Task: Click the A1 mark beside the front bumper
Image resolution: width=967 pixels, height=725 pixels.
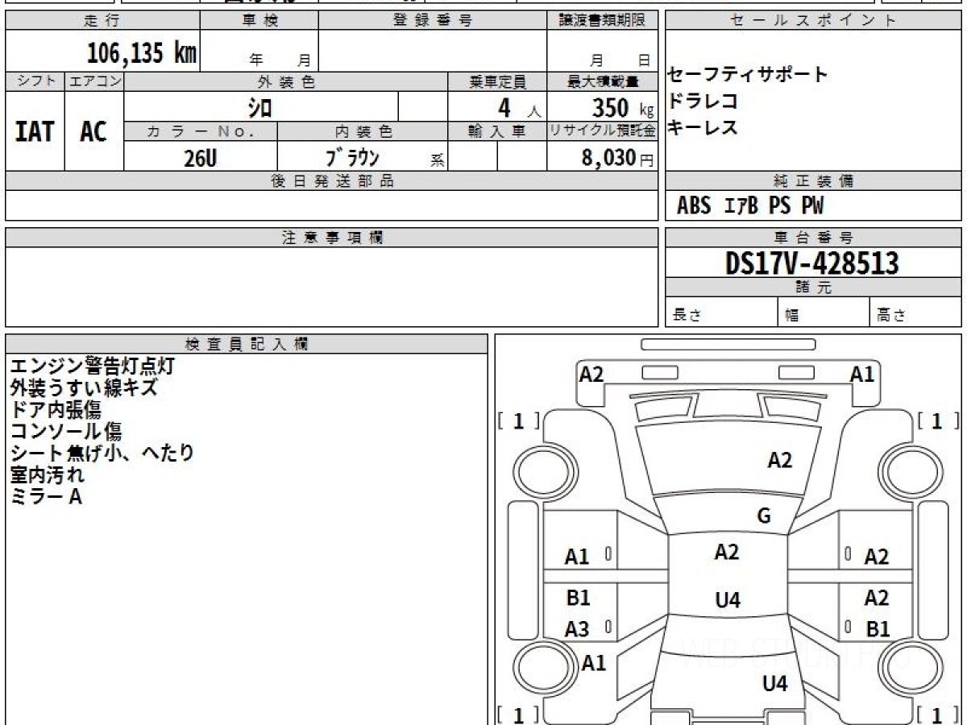Action: pos(862,374)
